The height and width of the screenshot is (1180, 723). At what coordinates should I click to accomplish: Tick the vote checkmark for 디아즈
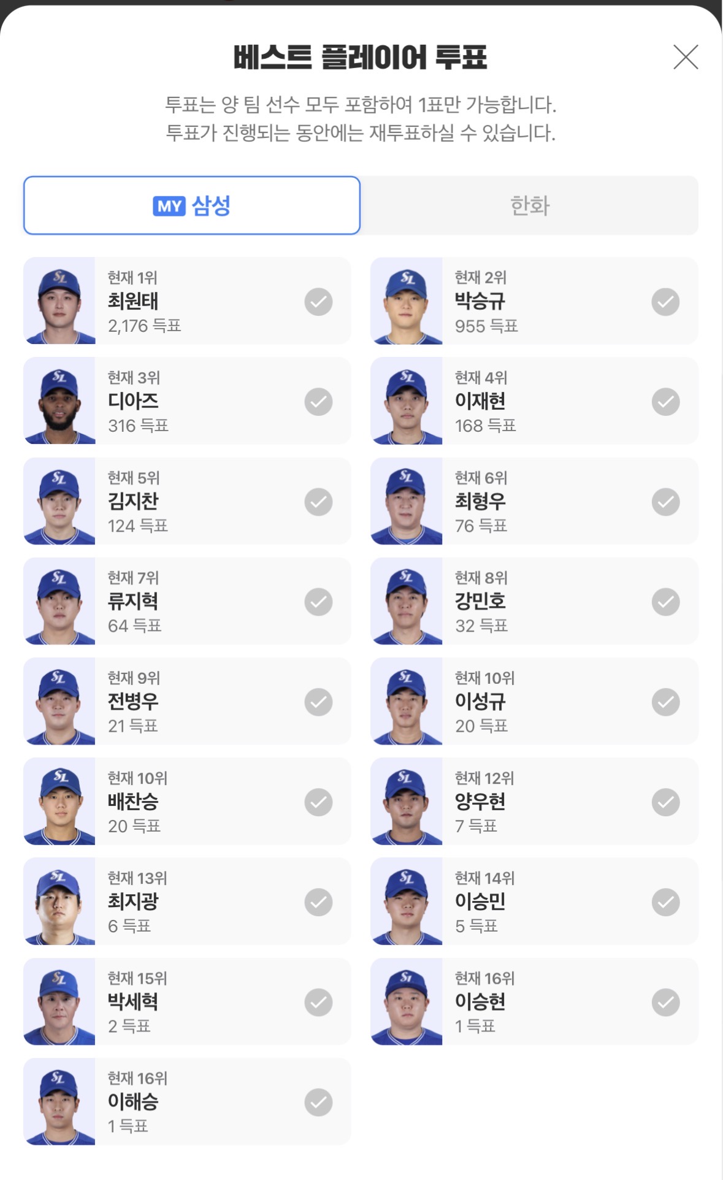(x=318, y=402)
